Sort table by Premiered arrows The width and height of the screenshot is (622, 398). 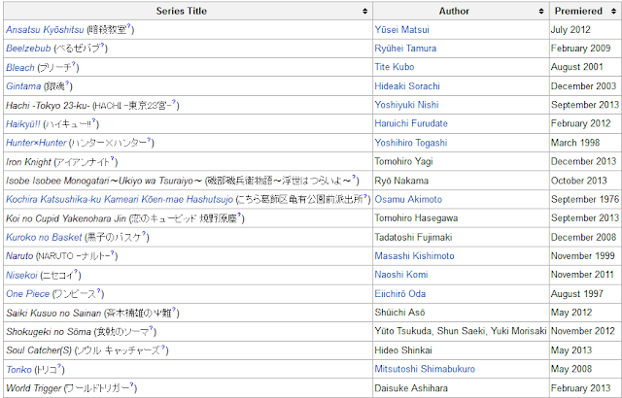613,11
